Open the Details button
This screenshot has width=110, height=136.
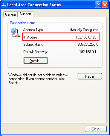tap(36, 60)
